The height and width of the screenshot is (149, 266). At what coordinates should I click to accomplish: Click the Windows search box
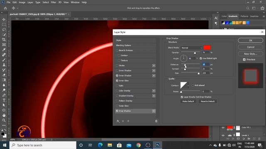pos(43,145)
